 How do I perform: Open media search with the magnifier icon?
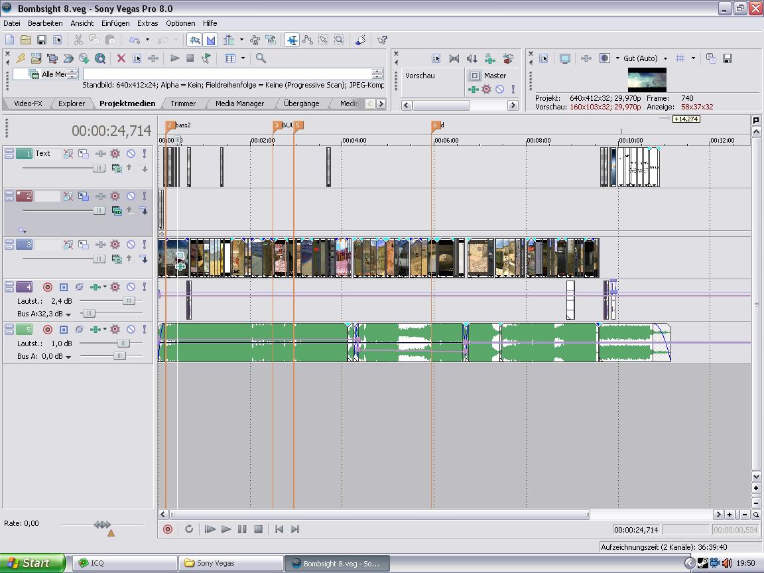pos(261,58)
